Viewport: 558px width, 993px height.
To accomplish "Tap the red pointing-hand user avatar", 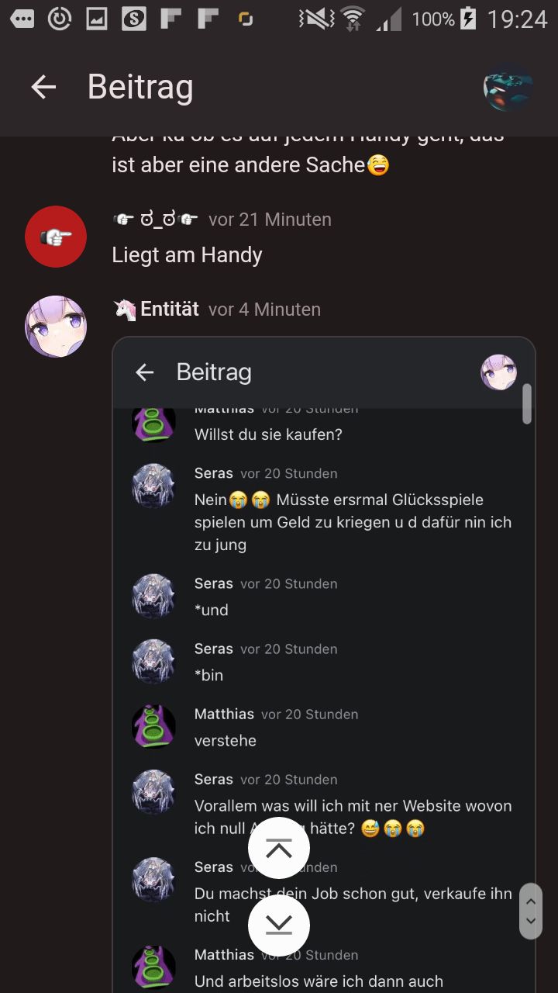I will tap(56, 237).
